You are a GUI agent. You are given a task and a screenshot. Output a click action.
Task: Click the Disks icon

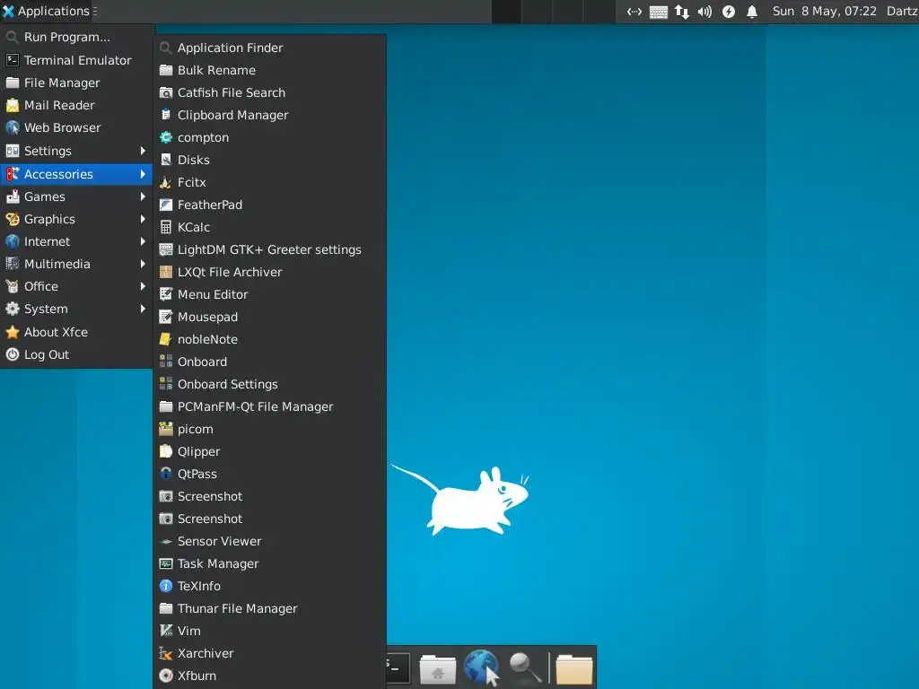[166, 160]
